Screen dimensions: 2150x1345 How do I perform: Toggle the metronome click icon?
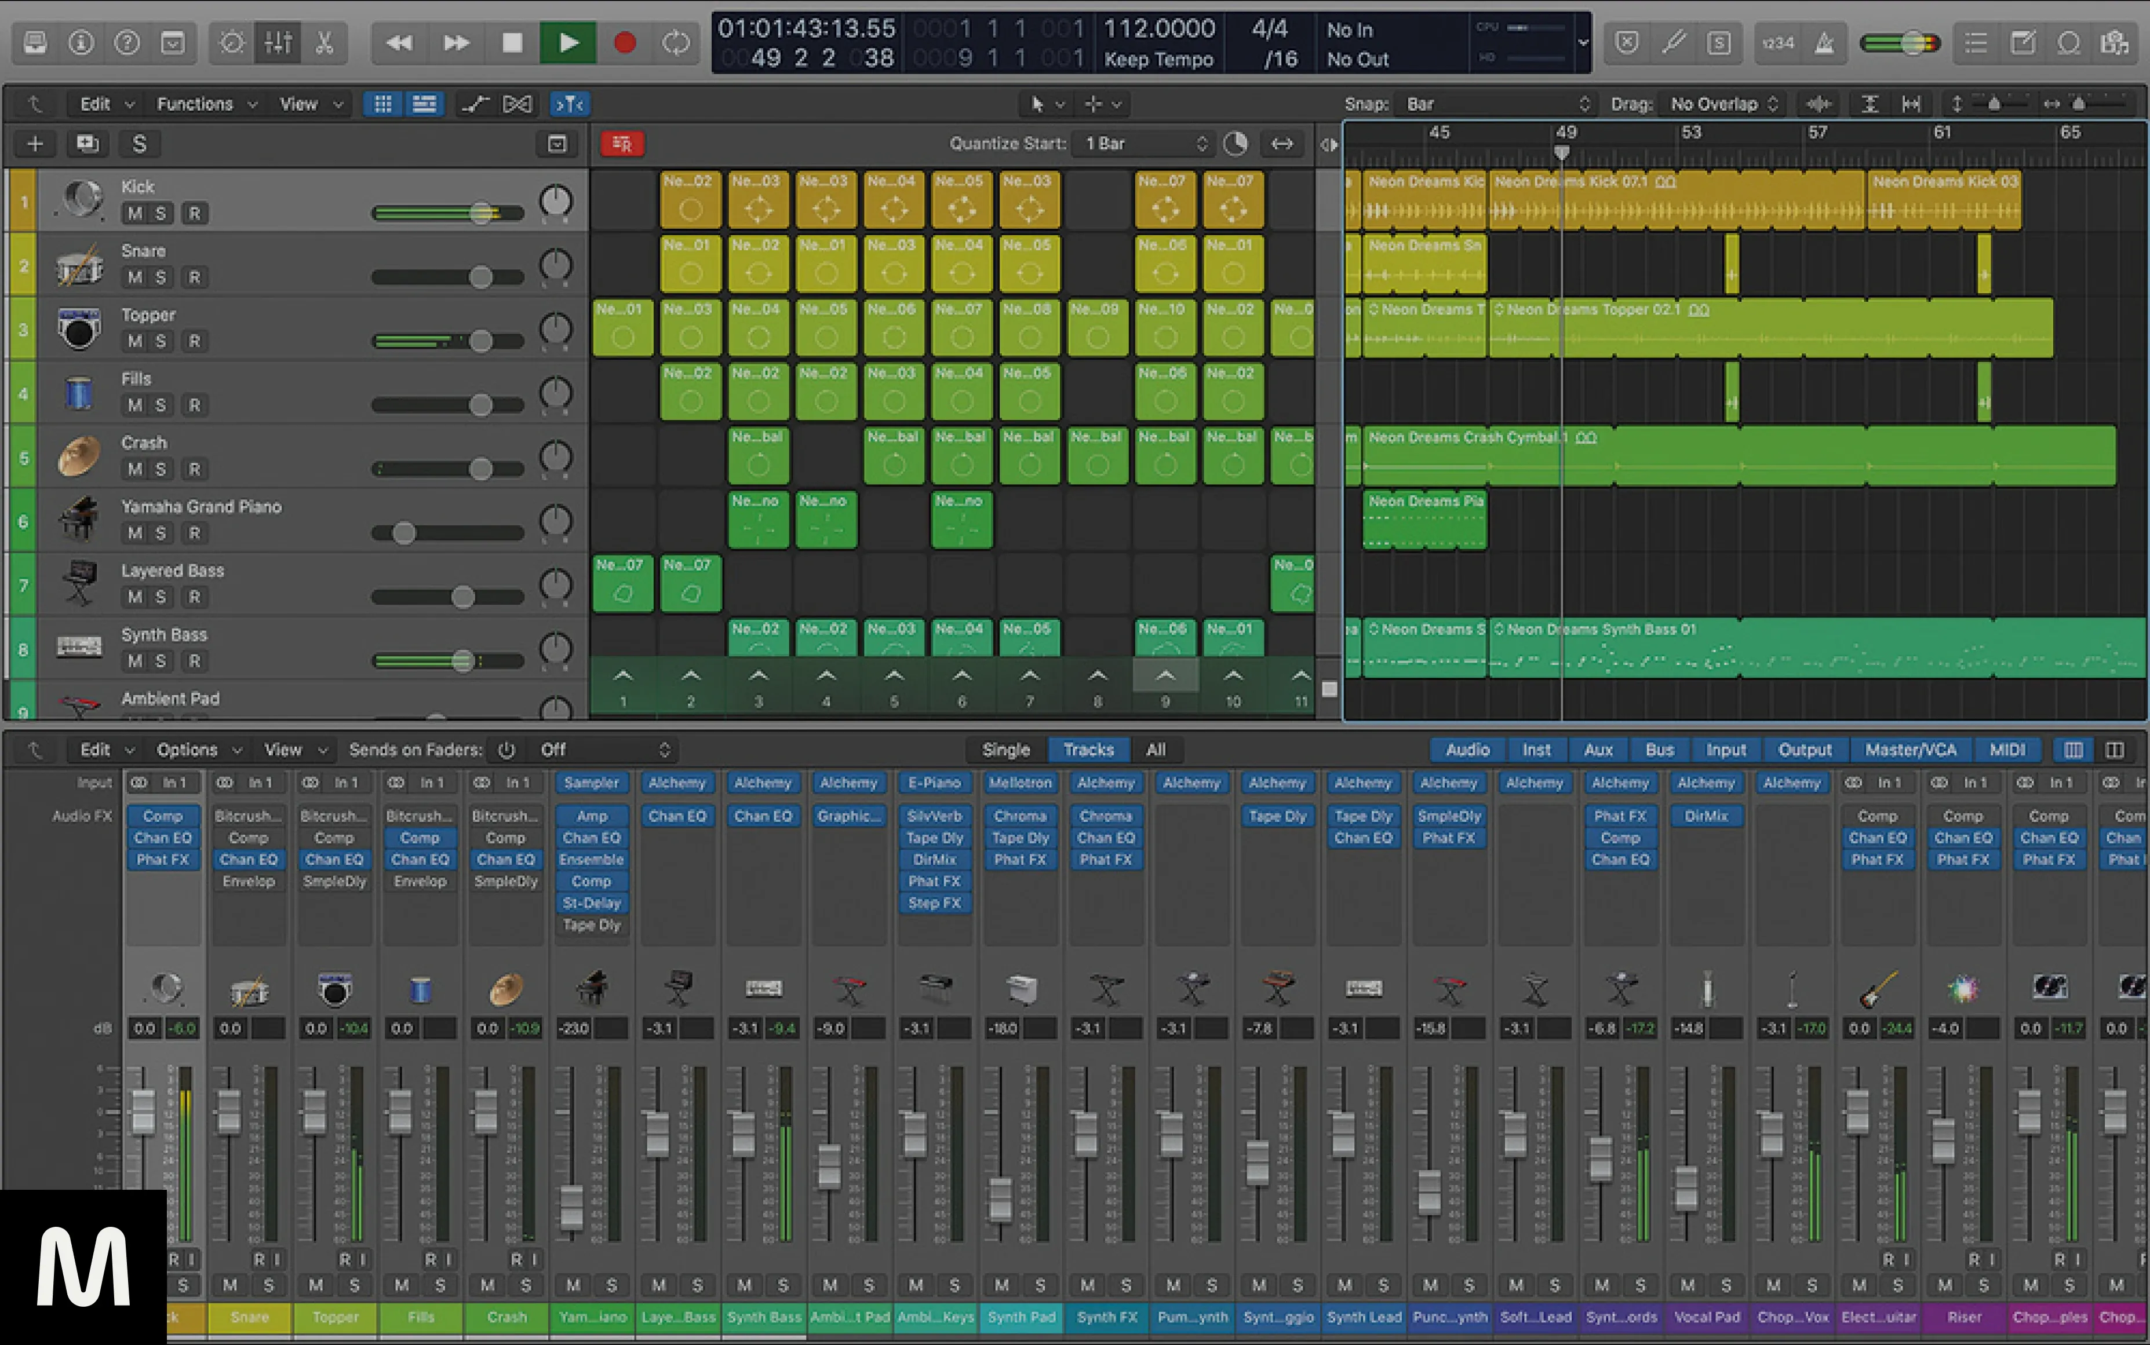click(x=1824, y=43)
